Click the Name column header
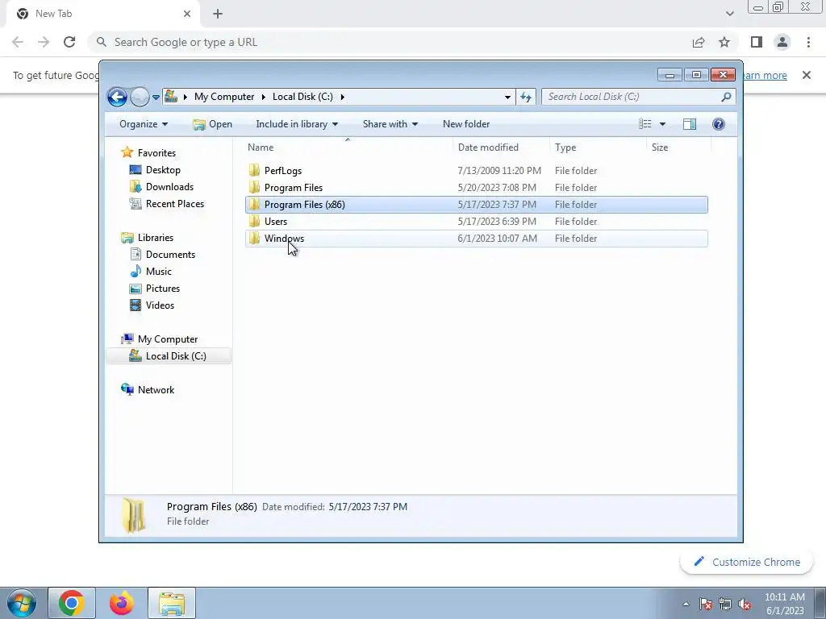Screen dimensions: 826x619 [348, 147]
